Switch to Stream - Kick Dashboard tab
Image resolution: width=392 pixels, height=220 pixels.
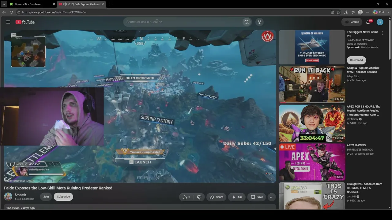tap(32, 4)
